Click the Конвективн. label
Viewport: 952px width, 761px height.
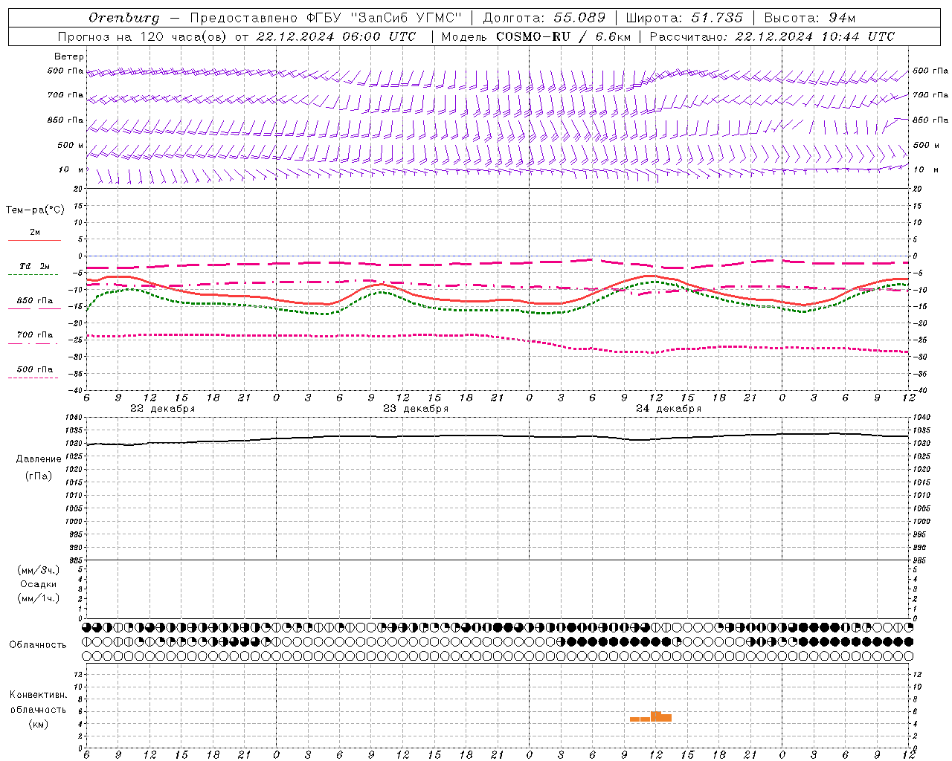38,695
